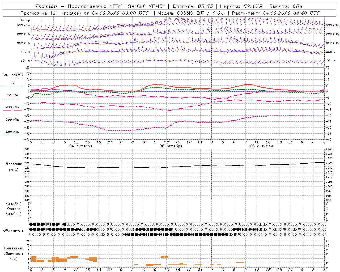Click the 'Tyumen' station title
340x272 pixels.
[46, 6]
